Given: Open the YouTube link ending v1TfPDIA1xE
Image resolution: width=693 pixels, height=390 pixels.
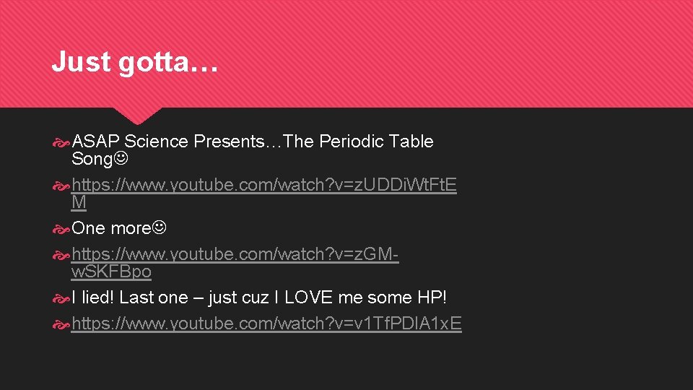Looking at the screenshot, I should pos(266,324).
